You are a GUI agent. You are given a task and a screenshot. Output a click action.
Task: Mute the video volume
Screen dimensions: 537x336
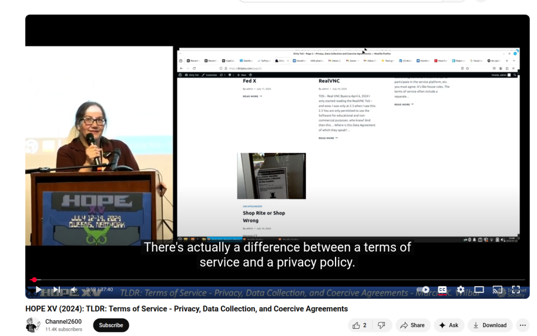click(x=74, y=290)
